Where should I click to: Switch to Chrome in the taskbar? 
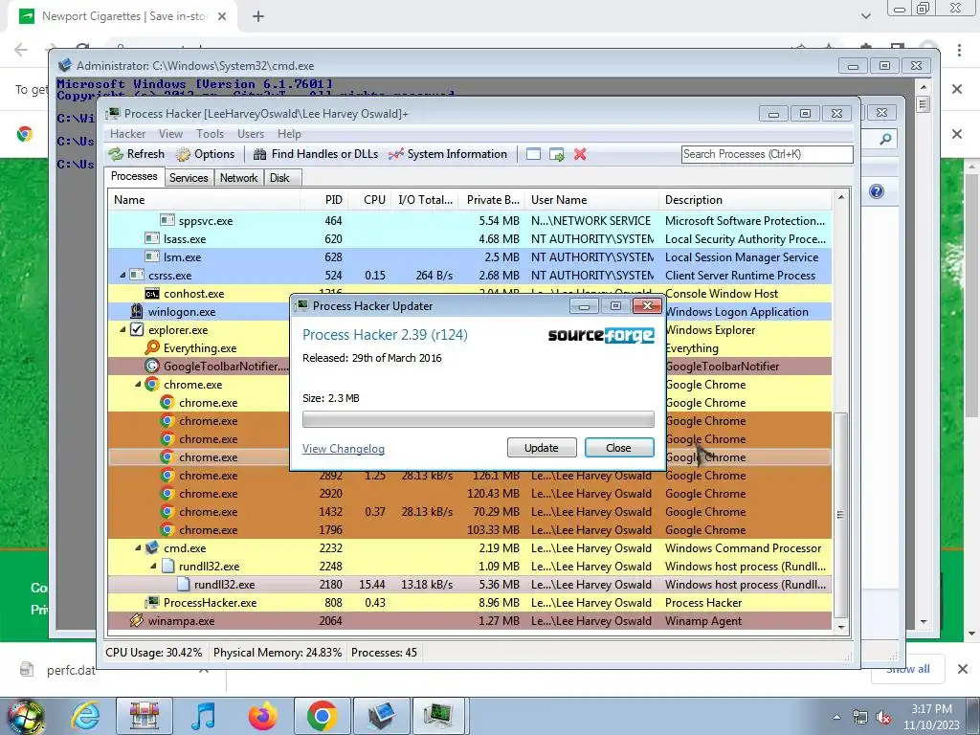(322, 716)
